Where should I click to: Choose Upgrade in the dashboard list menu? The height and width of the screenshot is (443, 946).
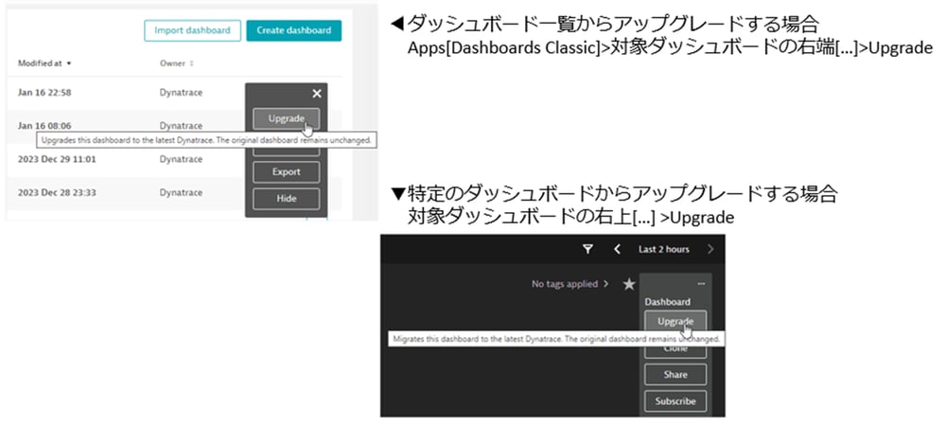click(286, 118)
